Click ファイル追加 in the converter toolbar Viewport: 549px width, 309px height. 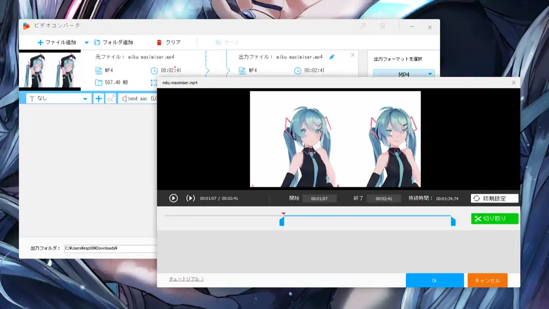pyautogui.click(x=57, y=42)
